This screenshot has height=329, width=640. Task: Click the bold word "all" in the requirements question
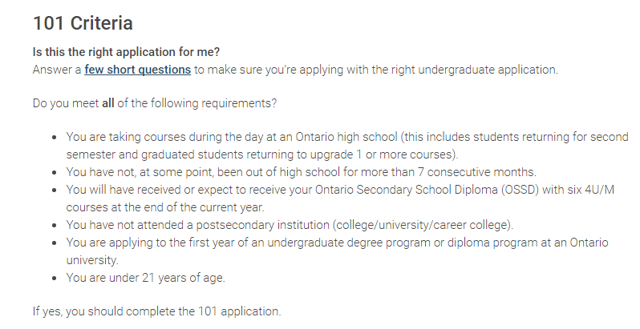point(108,103)
